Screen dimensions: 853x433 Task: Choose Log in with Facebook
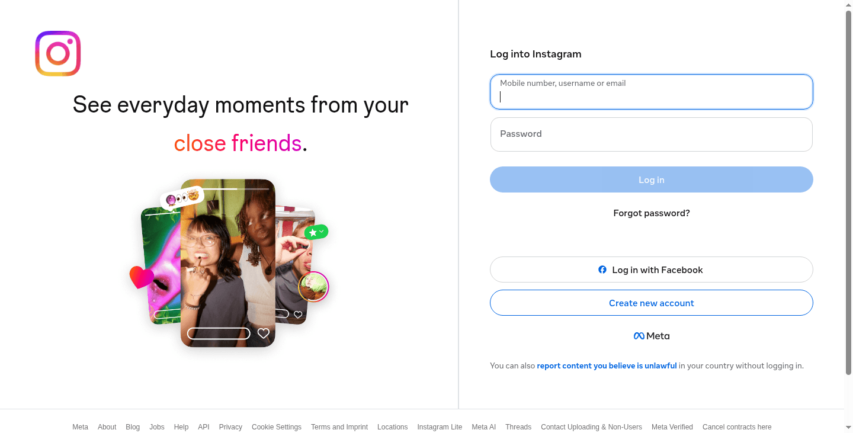[652, 270]
